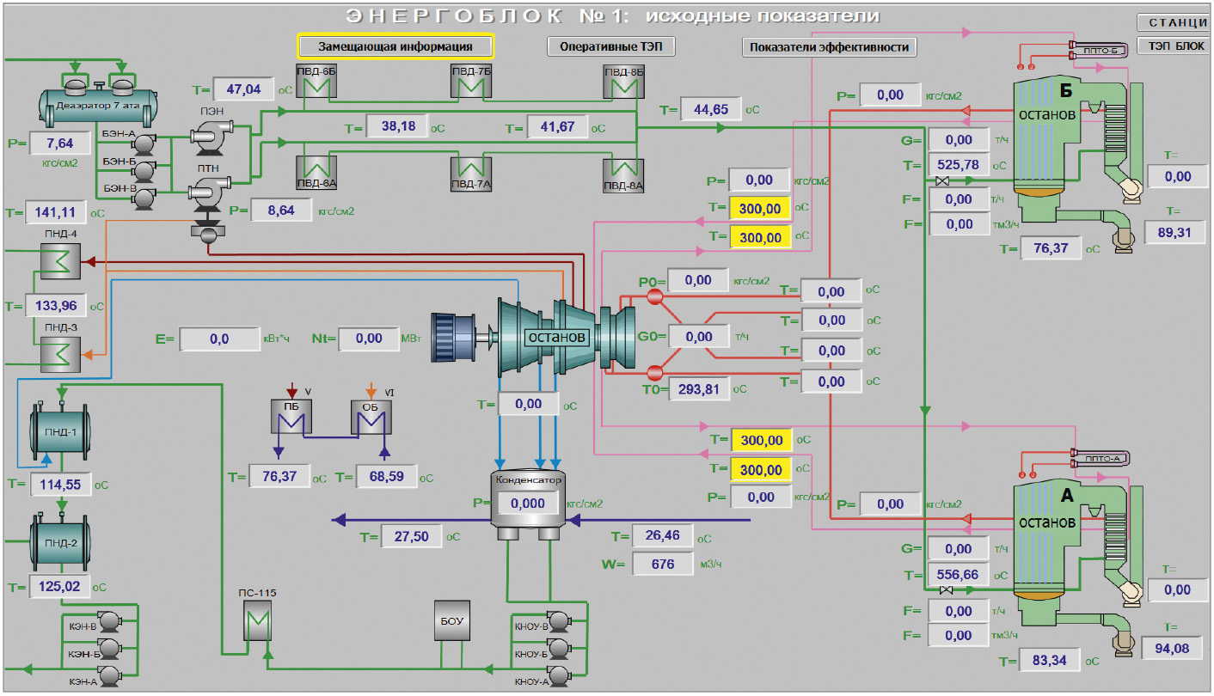The height and width of the screenshot is (696, 1214).
Task: Select the ПБ heater icon
Action: (x=291, y=418)
